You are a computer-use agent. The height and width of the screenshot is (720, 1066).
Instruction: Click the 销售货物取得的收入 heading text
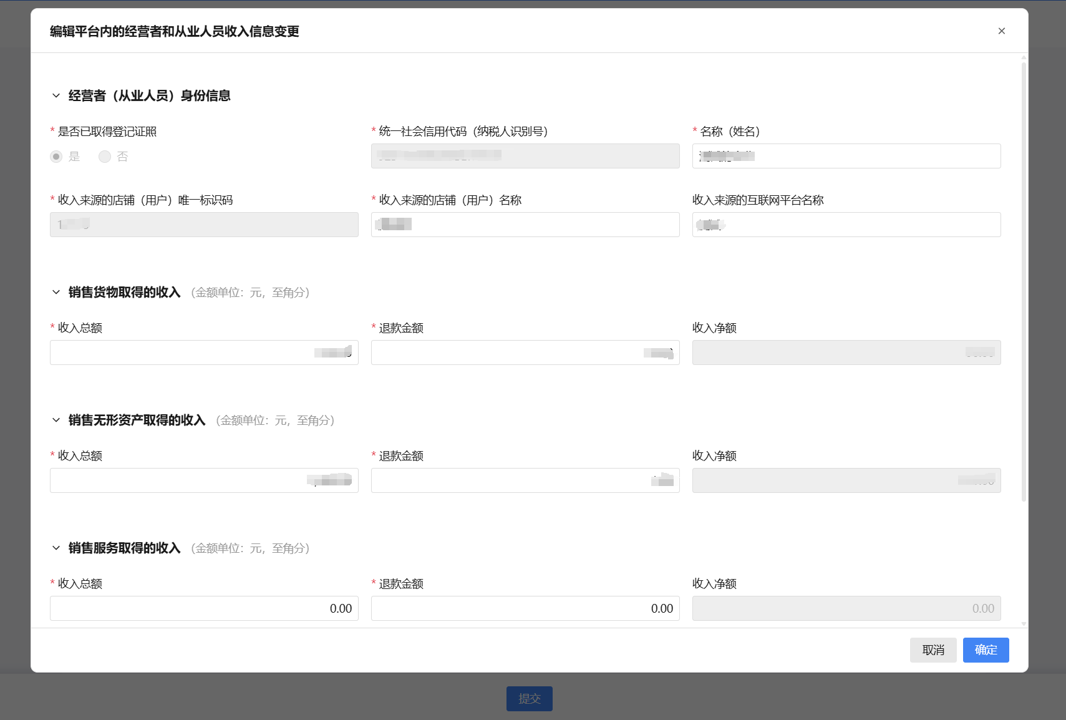click(x=125, y=292)
